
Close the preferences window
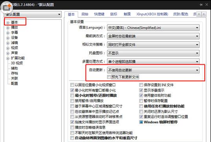coord(207,5)
